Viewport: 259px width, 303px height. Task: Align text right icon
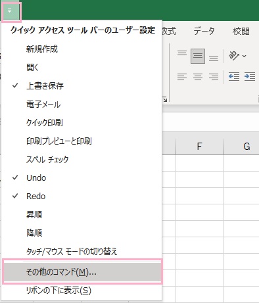coord(214,77)
